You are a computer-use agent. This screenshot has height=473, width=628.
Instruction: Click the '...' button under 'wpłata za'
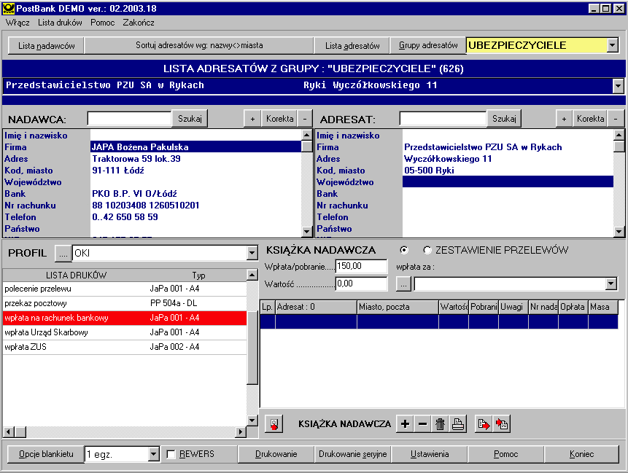(x=403, y=284)
